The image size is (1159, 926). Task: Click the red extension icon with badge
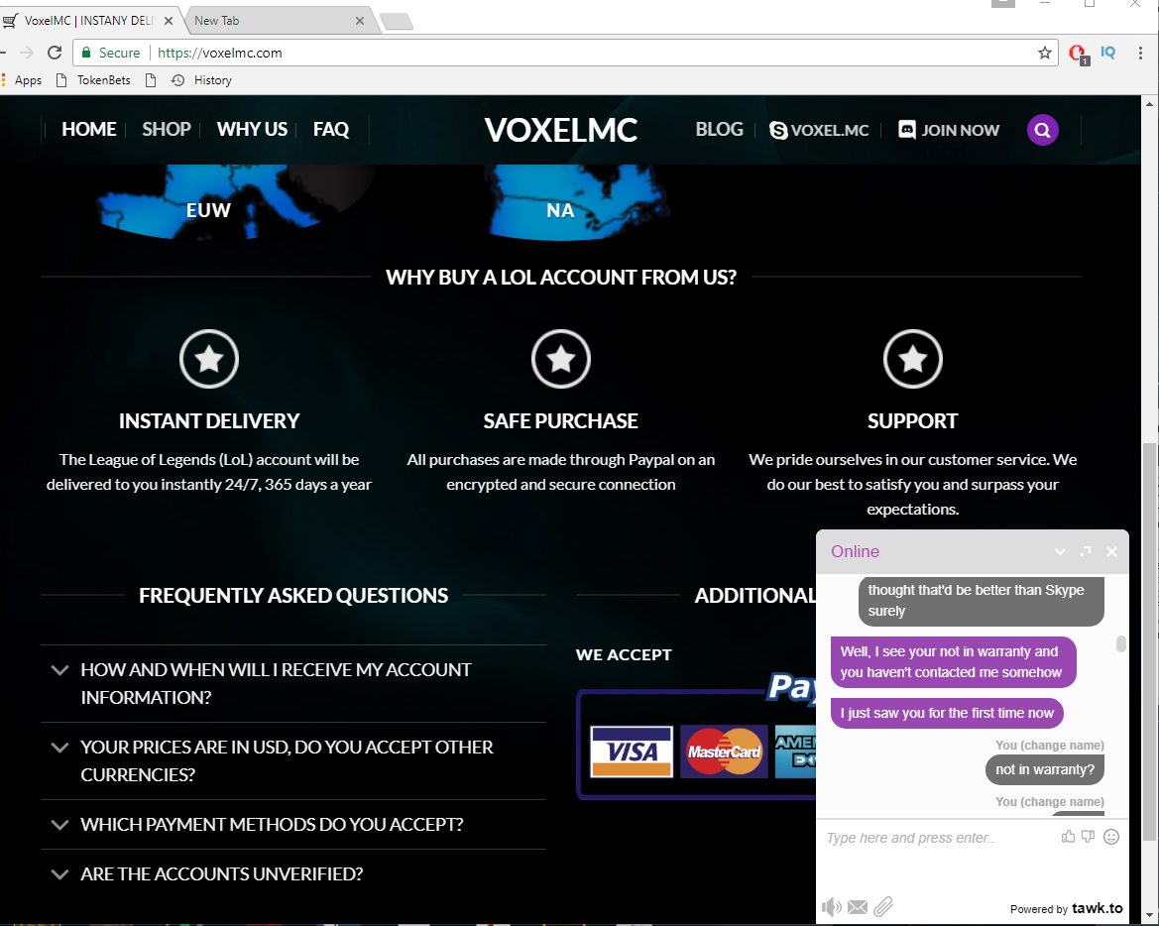pos(1078,54)
